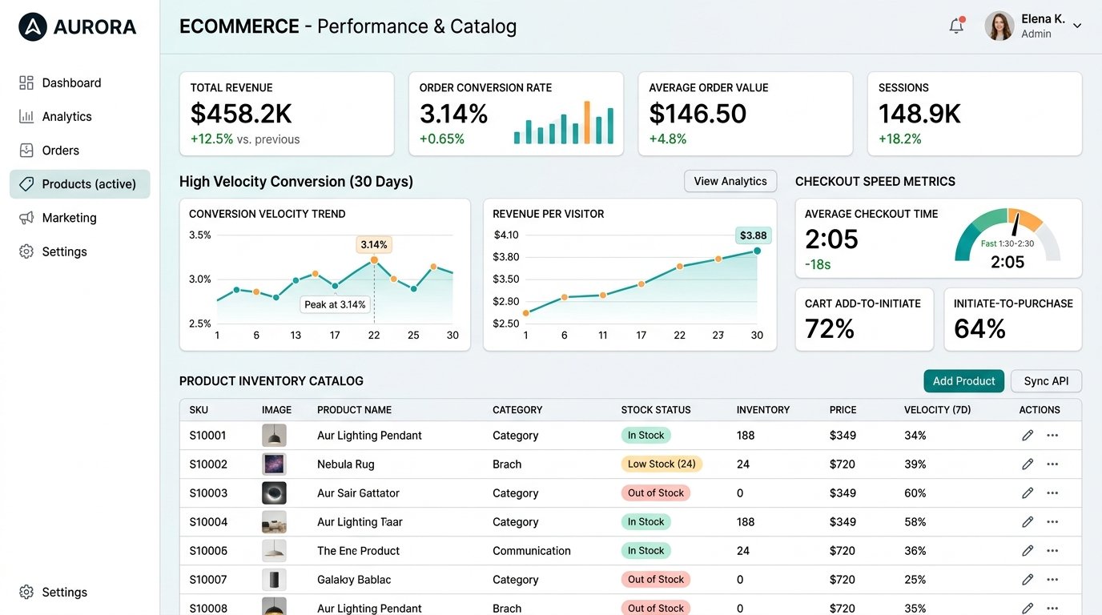Click the Marketing megaphone icon
The image size is (1102, 615).
pyautogui.click(x=26, y=218)
